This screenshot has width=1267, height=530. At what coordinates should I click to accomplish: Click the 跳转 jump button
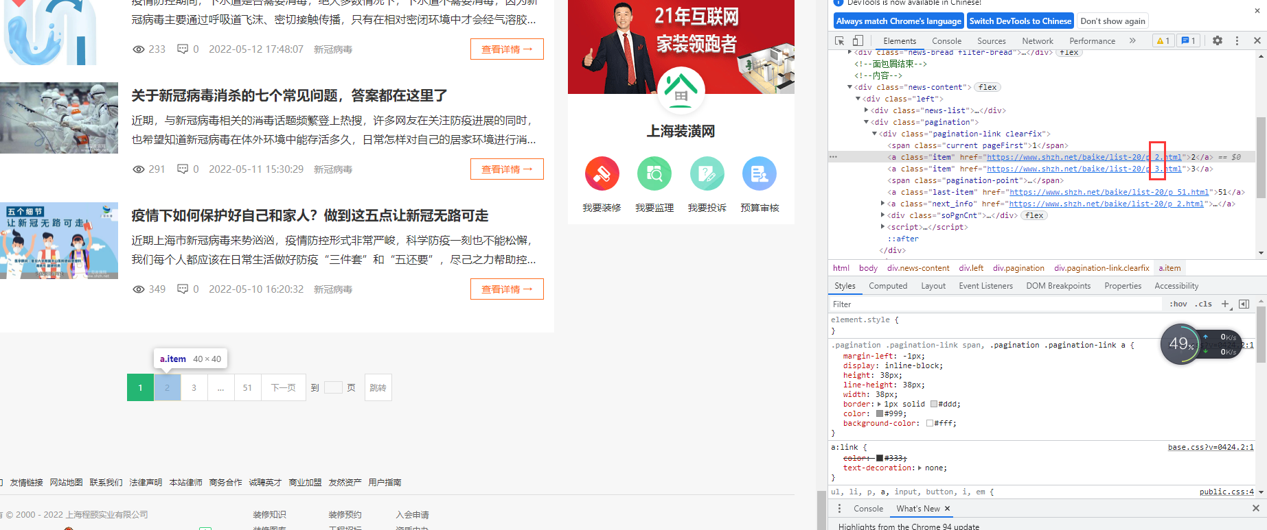tap(378, 387)
